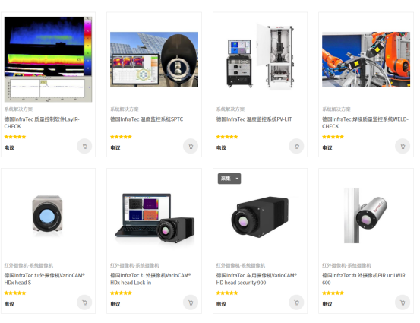
Task: Add WELD-CHECK system to cart
Action: pos(403,147)
